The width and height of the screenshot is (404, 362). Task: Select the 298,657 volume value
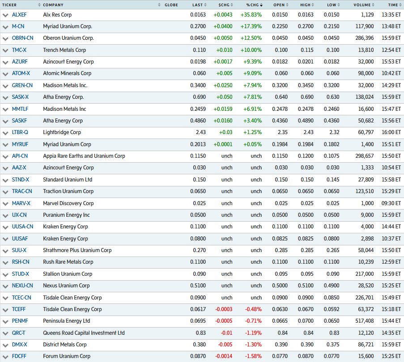click(x=365, y=156)
